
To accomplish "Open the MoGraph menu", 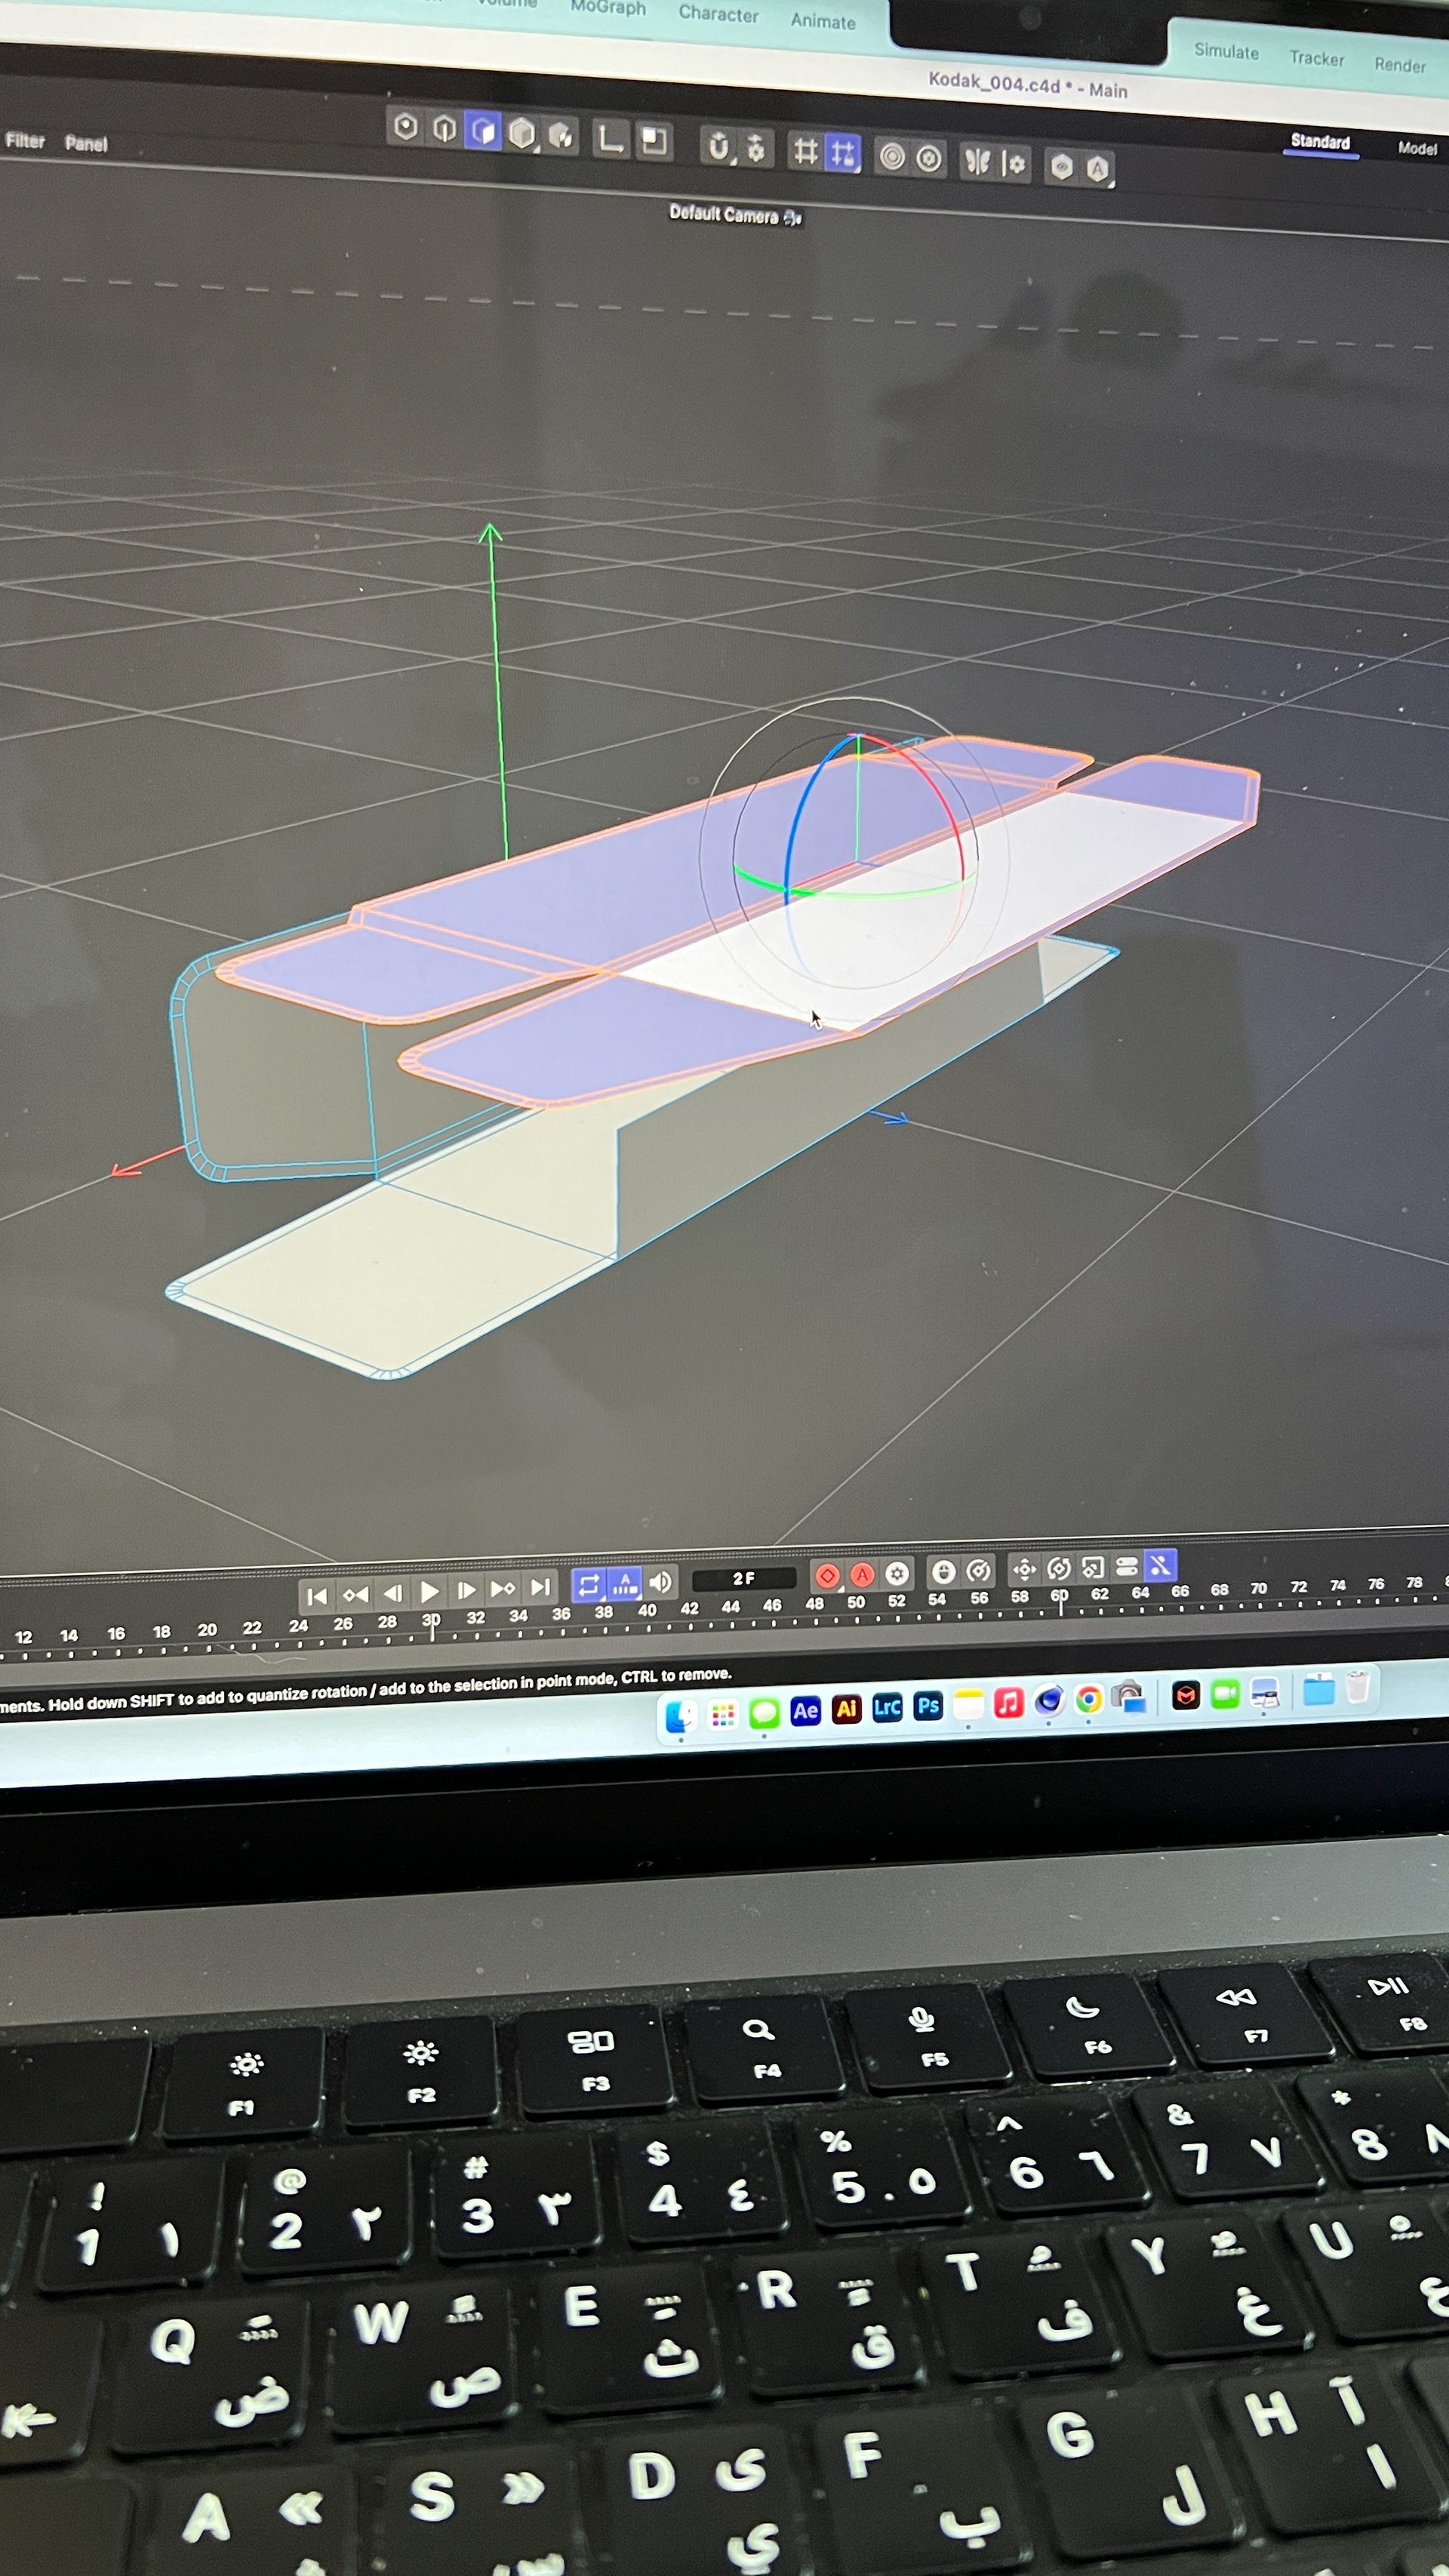I will (x=608, y=8).
